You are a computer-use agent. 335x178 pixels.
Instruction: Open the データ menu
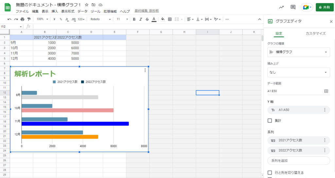click(82, 11)
